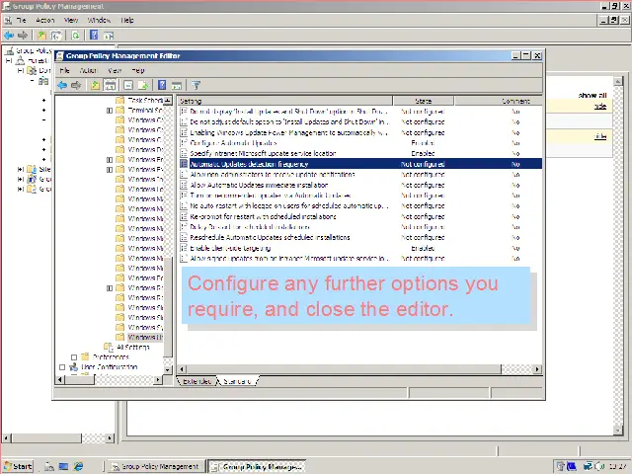Viewport: 632px width, 474px height.
Task: Collapse the Domains node in Group Policy Management
Action: (x=21, y=70)
